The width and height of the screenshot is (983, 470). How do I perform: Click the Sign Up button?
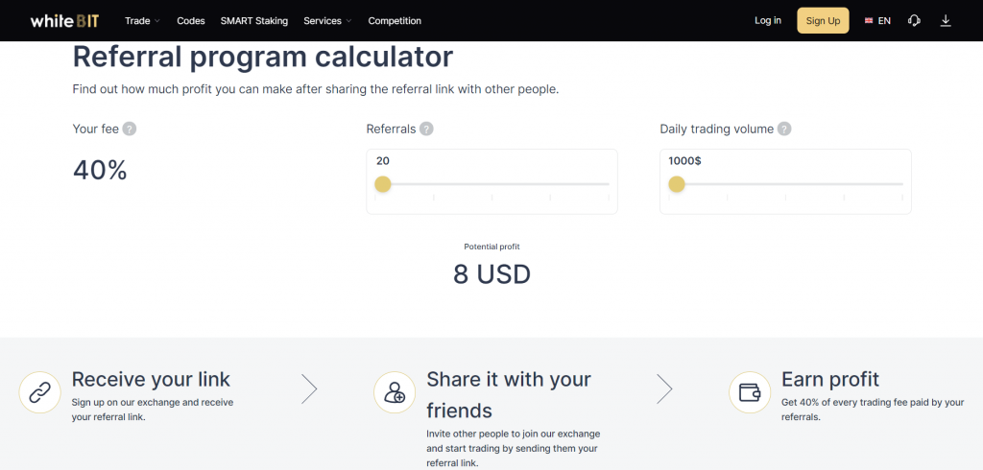(823, 21)
